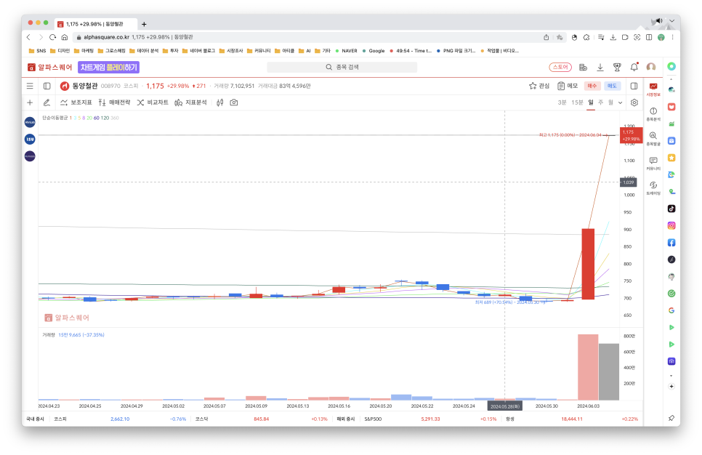The width and height of the screenshot is (702, 455).
Task: Click the 종목 검색 search field
Action: (342, 67)
